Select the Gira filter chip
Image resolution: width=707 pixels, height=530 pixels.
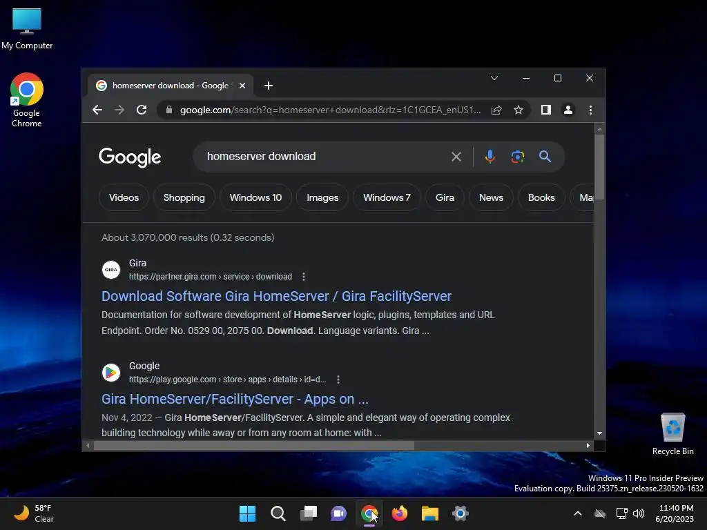[x=445, y=197]
